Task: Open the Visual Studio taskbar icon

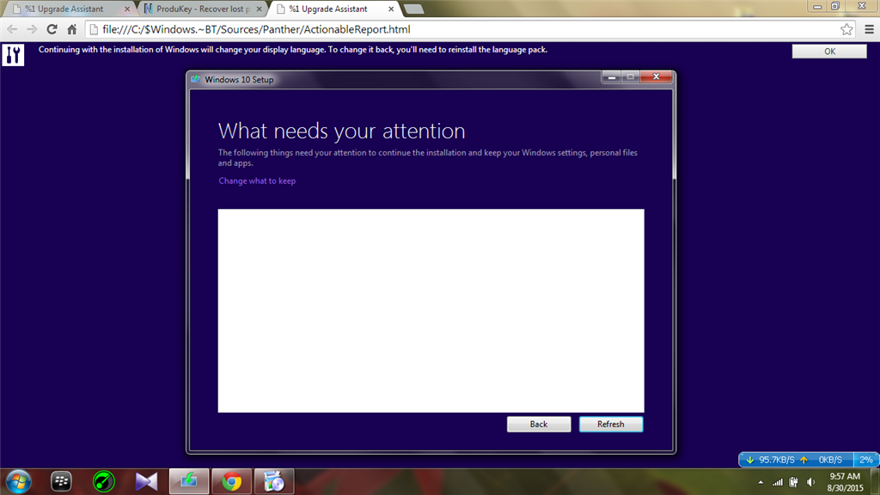Action: point(146,481)
